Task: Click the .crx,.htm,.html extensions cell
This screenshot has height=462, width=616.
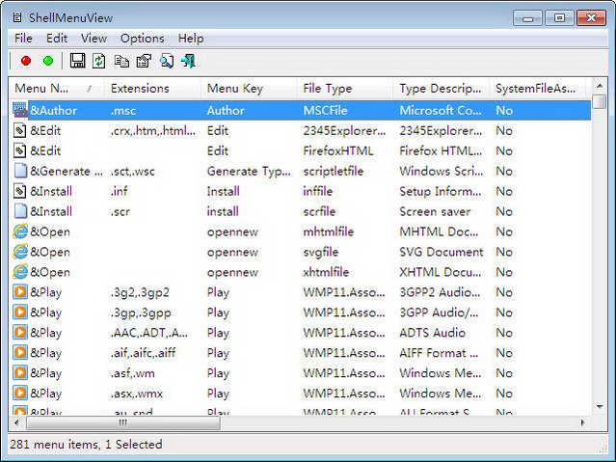Action: pyautogui.click(x=153, y=130)
